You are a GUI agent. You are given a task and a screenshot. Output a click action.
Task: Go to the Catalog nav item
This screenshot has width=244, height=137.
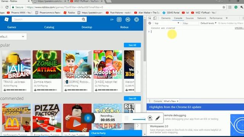tap(49, 27)
